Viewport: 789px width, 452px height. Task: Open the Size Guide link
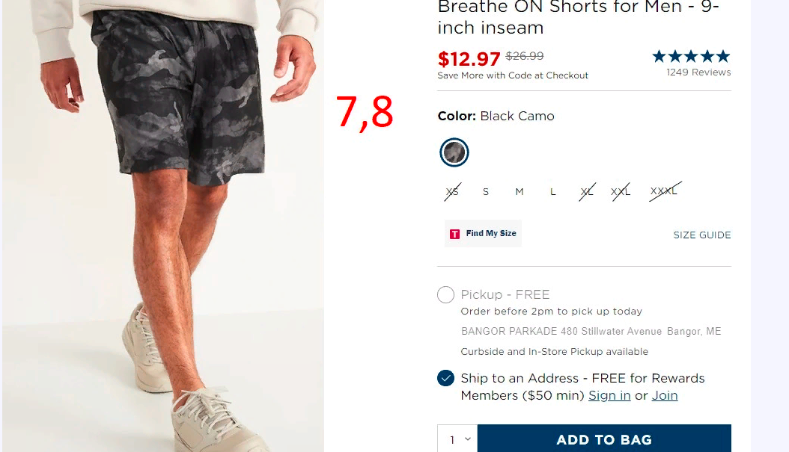(702, 235)
